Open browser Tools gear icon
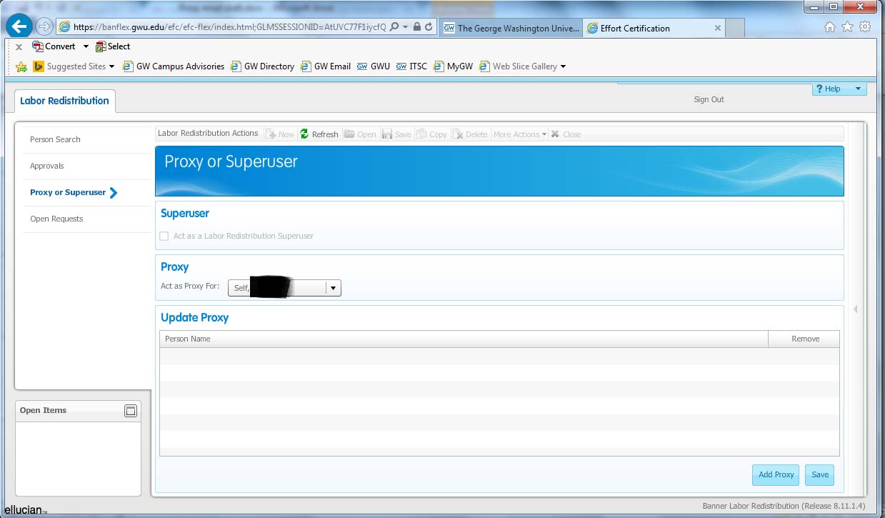885x518 pixels. [865, 27]
